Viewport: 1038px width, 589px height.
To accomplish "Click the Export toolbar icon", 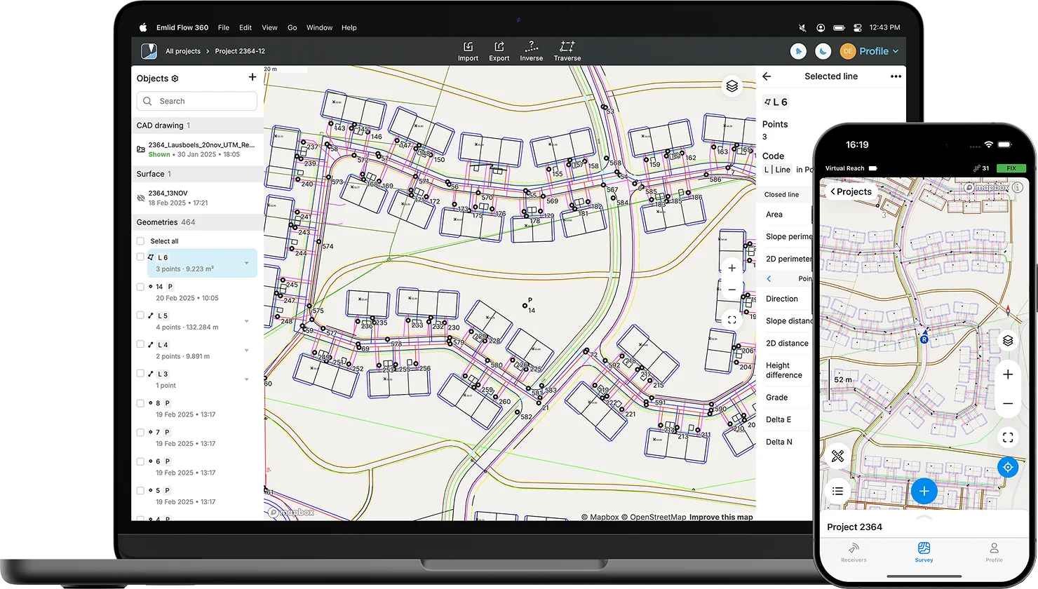I will 499,50.
